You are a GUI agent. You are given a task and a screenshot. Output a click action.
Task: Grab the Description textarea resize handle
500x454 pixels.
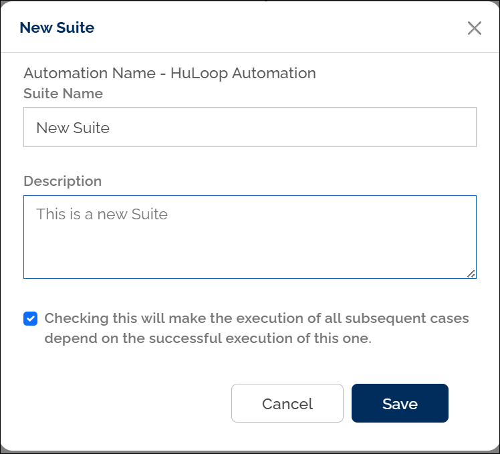click(471, 273)
